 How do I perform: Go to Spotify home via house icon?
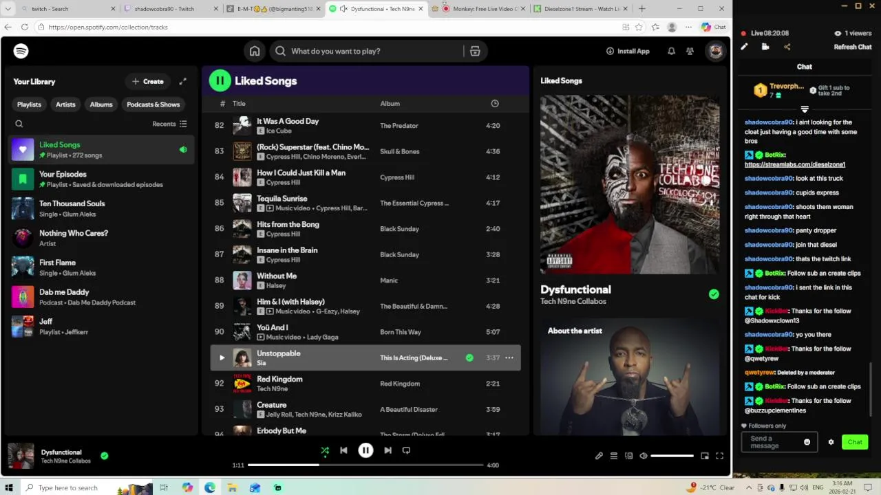click(x=255, y=51)
